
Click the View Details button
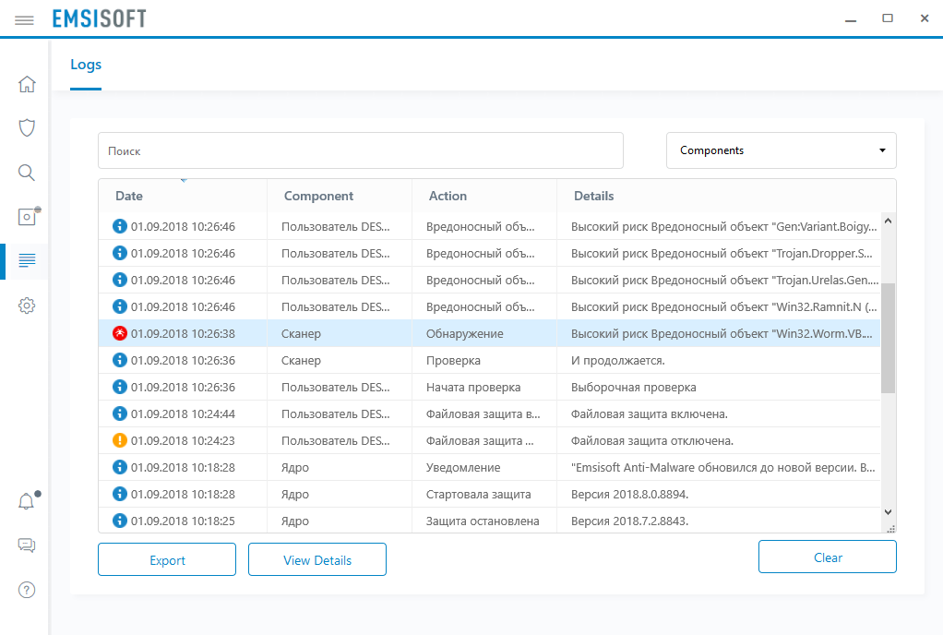point(317,560)
